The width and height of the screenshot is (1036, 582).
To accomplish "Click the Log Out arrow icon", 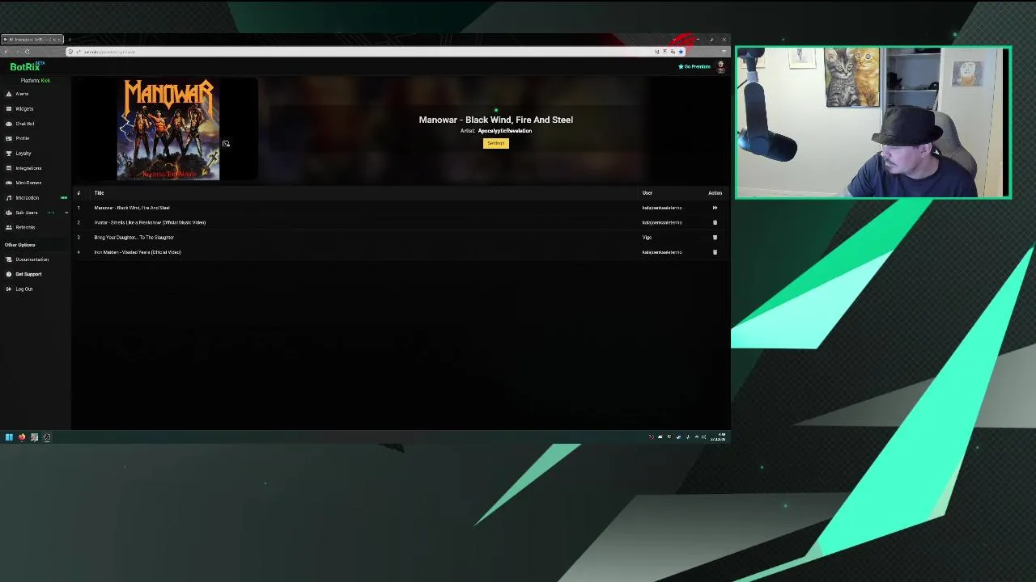I will [9, 289].
